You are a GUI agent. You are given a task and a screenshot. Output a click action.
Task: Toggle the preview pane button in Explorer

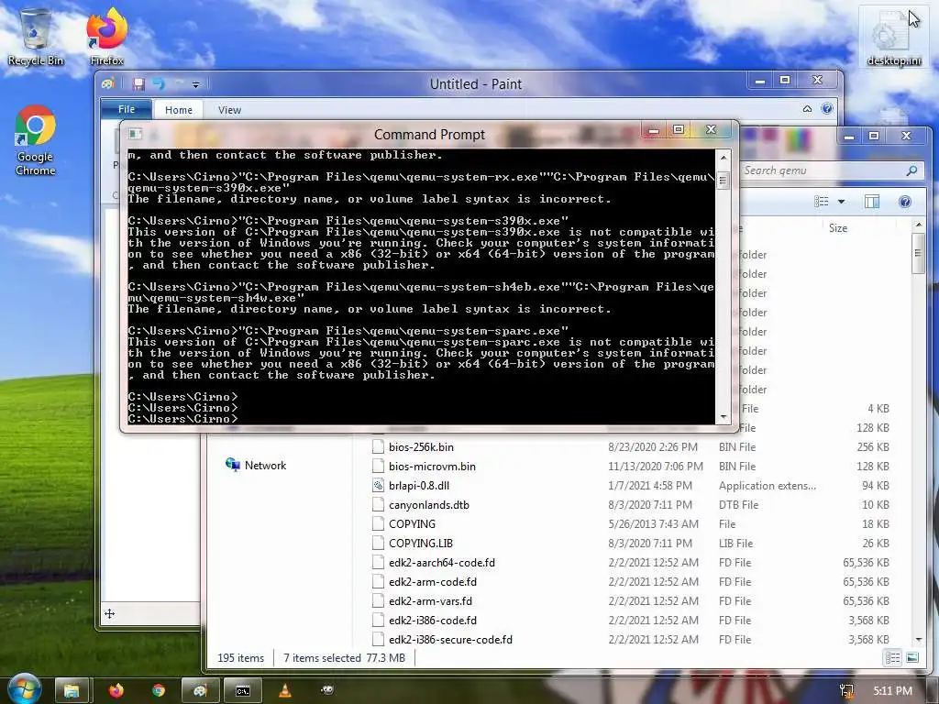tap(872, 202)
